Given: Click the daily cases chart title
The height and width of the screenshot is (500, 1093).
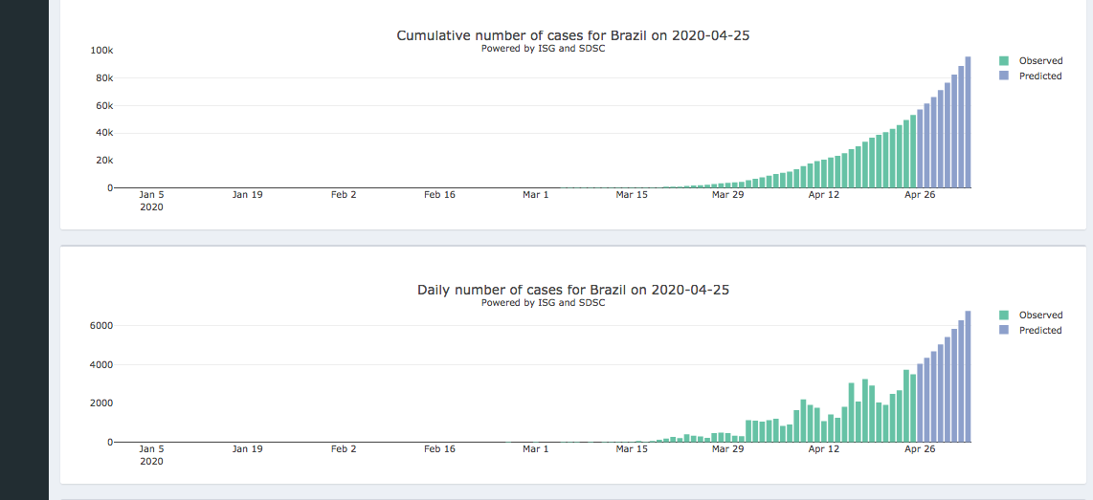Looking at the screenshot, I should (x=572, y=290).
